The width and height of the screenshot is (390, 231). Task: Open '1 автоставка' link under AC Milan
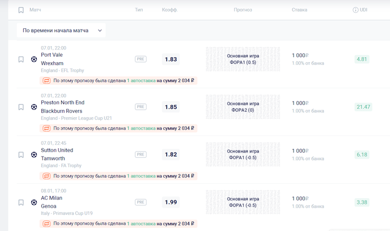tap(142, 224)
